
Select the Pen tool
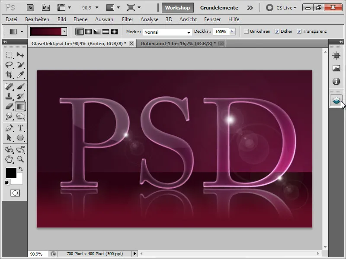(x=9, y=128)
